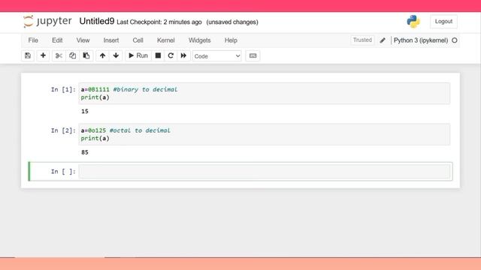
Task: Click code line a=0b1111 in cell 1
Action: [129, 89]
